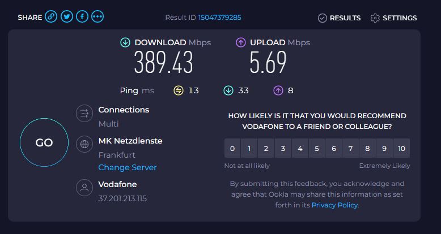This screenshot has height=234, width=441.
Task: Share result on Twitter icon
Action: click(x=66, y=17)
